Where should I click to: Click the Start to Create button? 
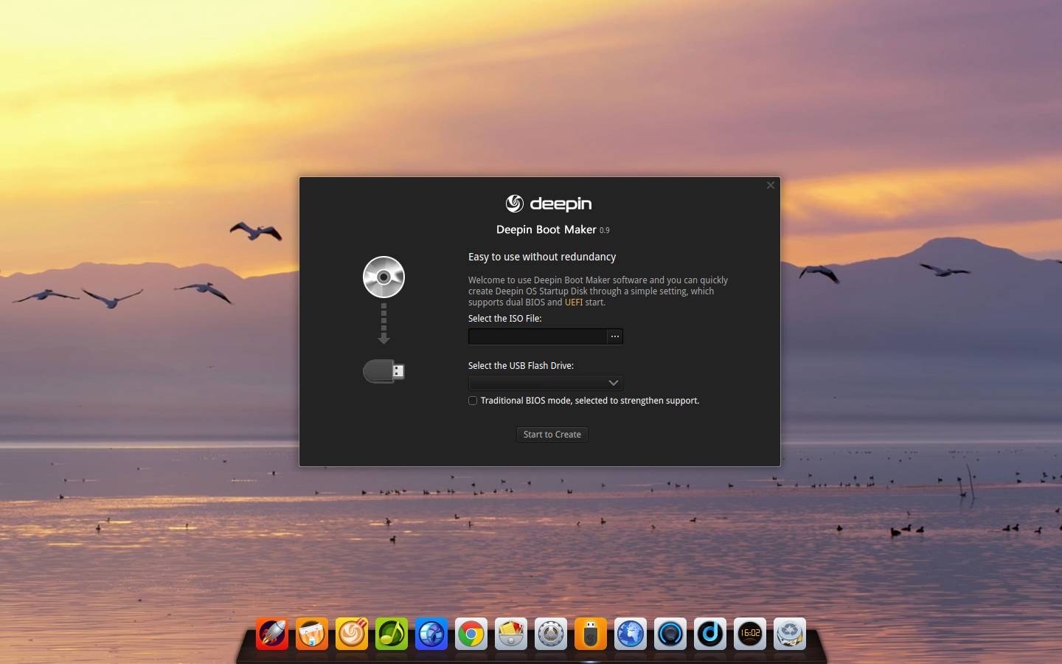coord(552,435)
